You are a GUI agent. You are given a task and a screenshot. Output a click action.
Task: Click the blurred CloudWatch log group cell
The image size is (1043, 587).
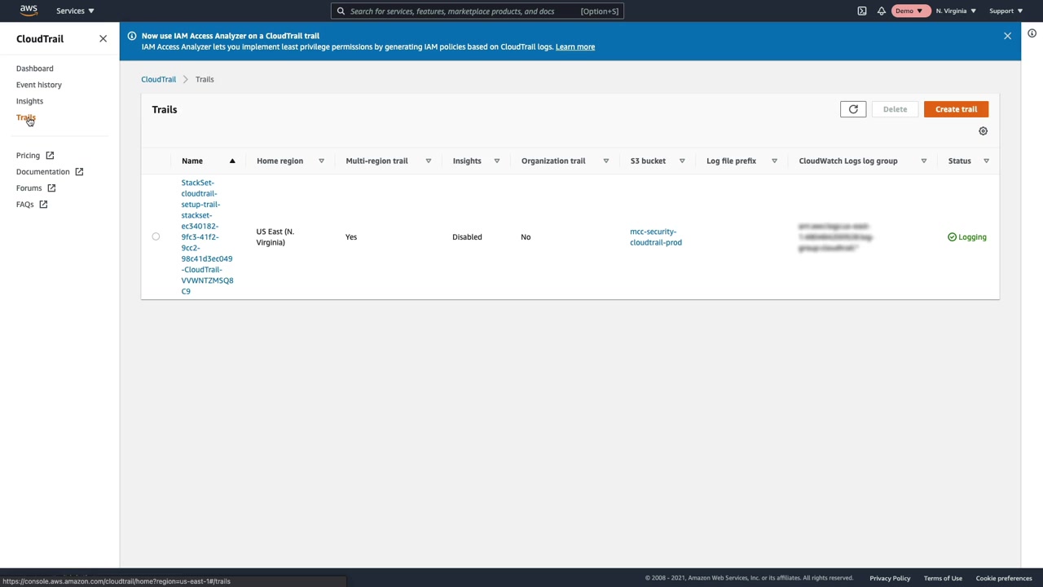pos(835,236)
